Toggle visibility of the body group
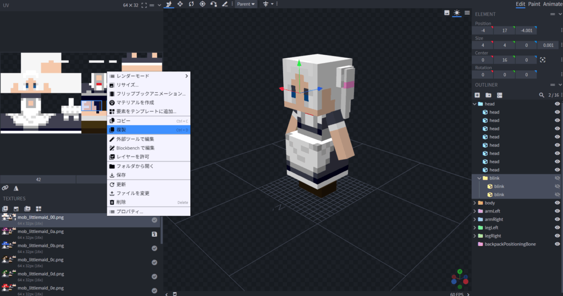This screenshot has width=563, height=296. pos(558,203)
